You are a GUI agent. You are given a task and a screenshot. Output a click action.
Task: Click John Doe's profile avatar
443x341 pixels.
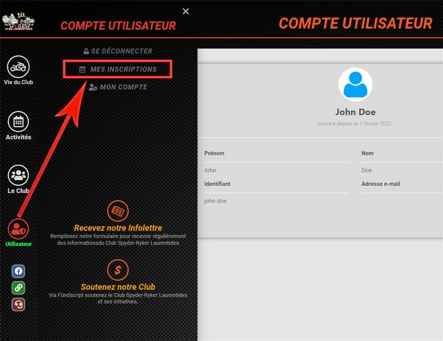coord(355,84)
